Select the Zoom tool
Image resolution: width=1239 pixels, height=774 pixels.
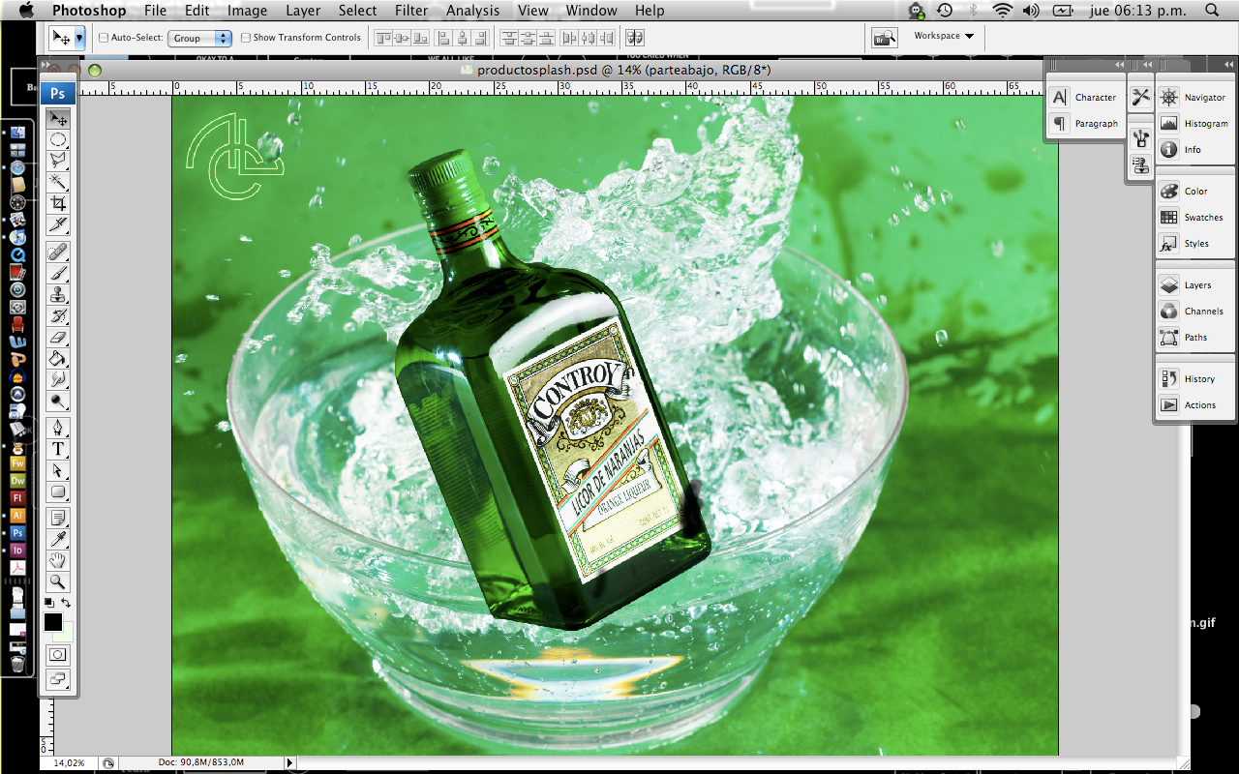pos(58,581)
